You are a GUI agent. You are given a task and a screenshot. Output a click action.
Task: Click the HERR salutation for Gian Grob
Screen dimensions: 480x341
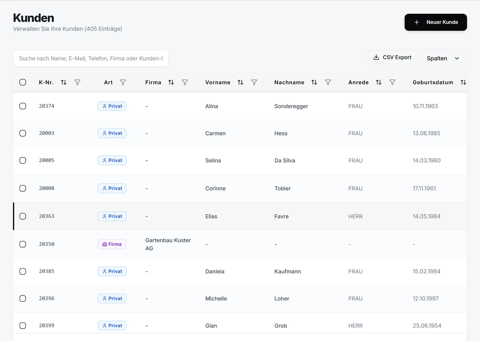click(x=355, y=325)
